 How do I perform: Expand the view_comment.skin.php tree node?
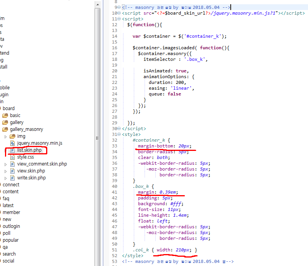[5, 164]
